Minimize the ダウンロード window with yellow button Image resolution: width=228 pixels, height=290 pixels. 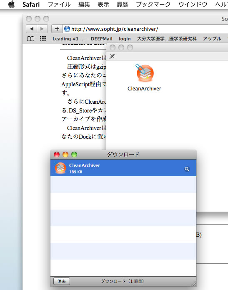65,155
